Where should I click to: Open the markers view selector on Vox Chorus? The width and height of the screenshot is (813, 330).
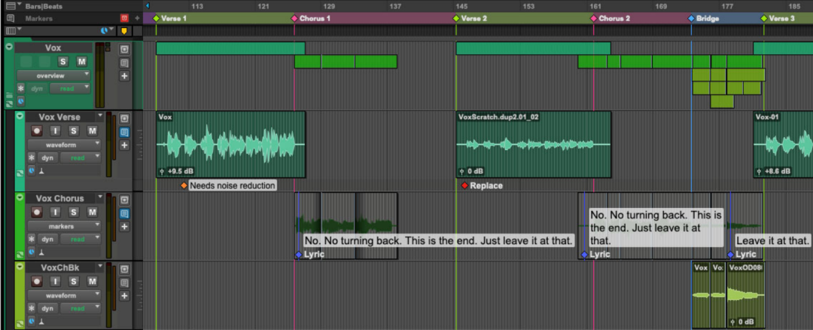(63, 225)
